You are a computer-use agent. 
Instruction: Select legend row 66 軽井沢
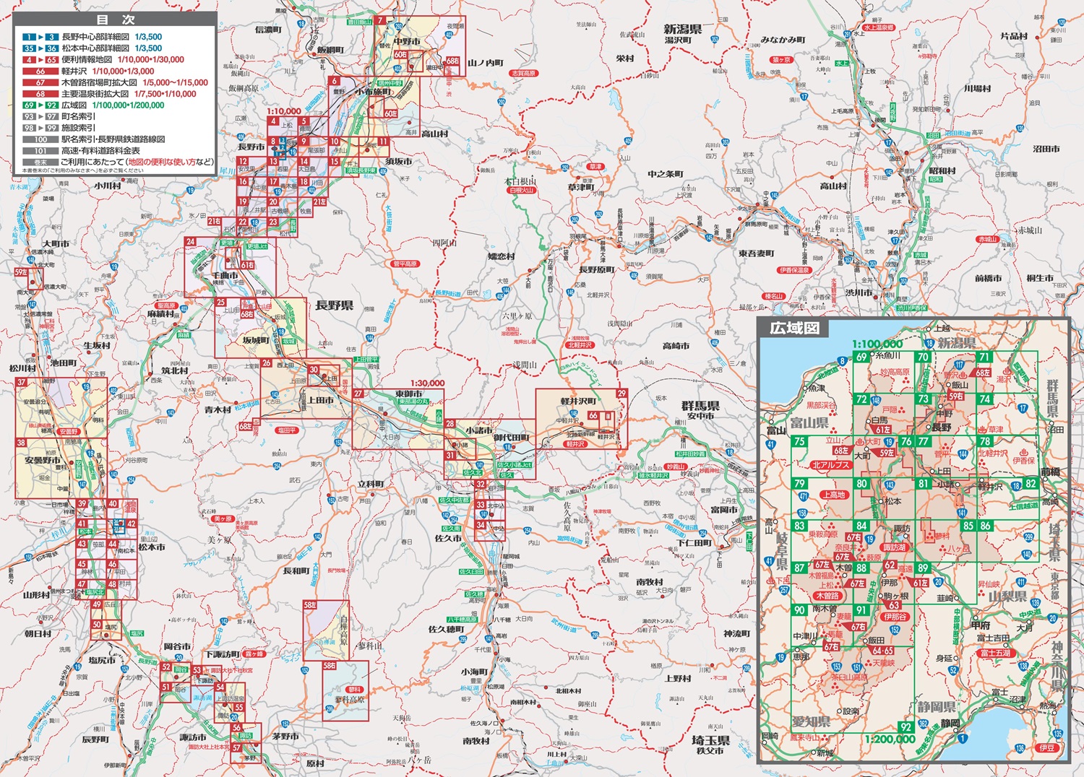[x=88, y=71]
